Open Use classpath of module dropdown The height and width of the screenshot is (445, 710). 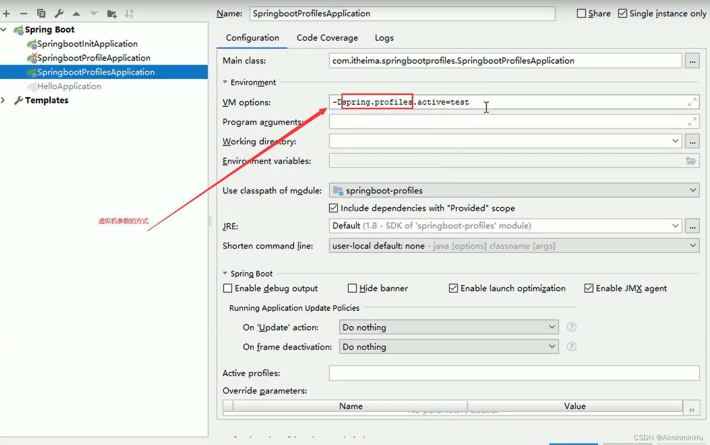[693, 191]
